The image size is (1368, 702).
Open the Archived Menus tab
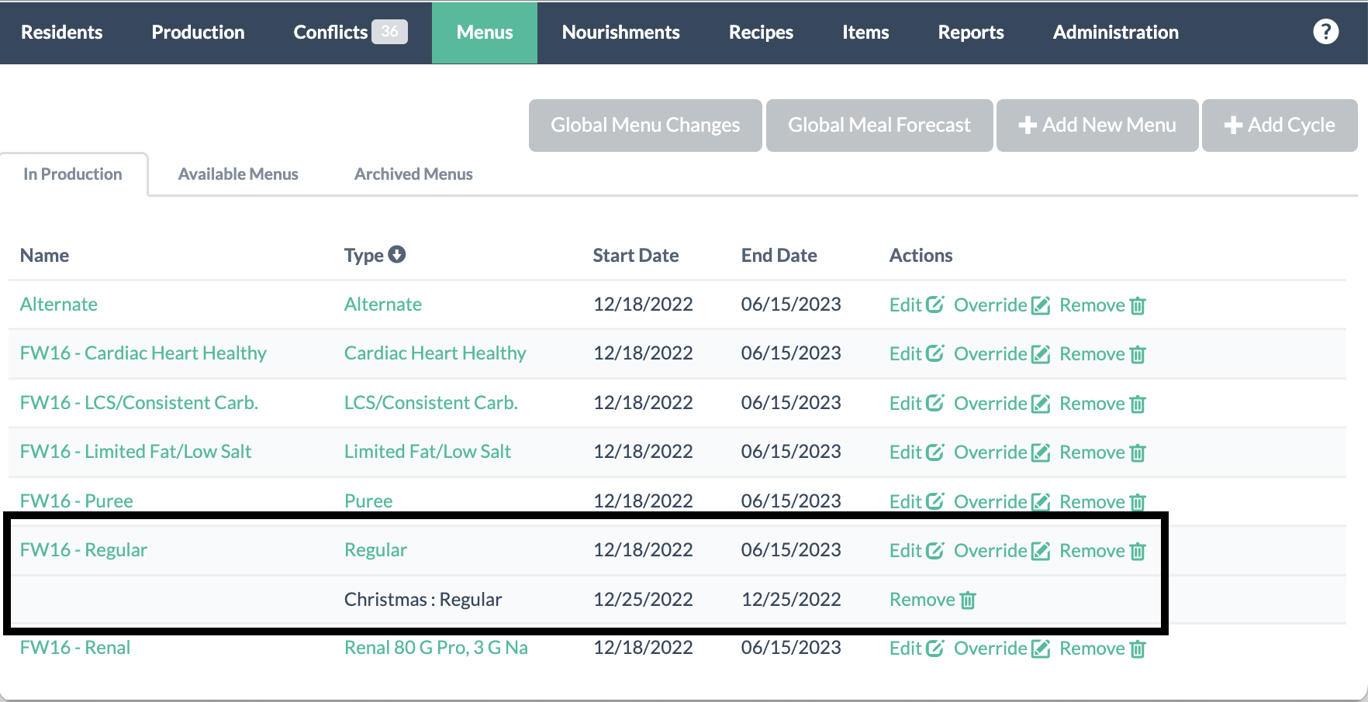[413, 174]
